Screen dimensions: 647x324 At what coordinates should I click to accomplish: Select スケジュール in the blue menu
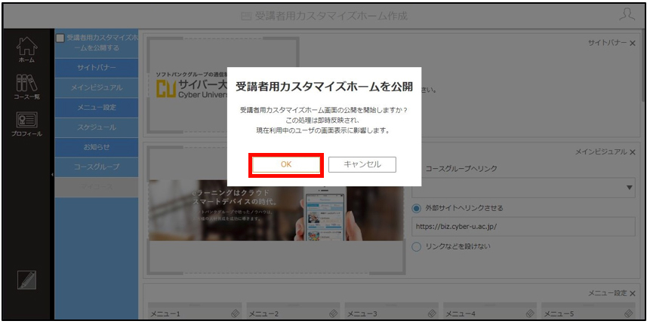click(x=97, y=127)
